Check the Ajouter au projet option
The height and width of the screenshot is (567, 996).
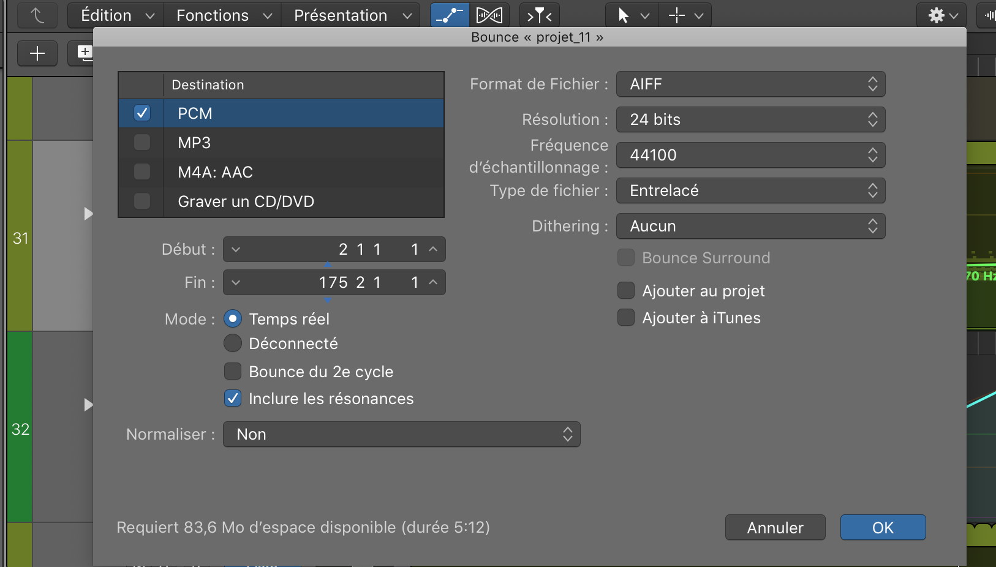[626, 291]
